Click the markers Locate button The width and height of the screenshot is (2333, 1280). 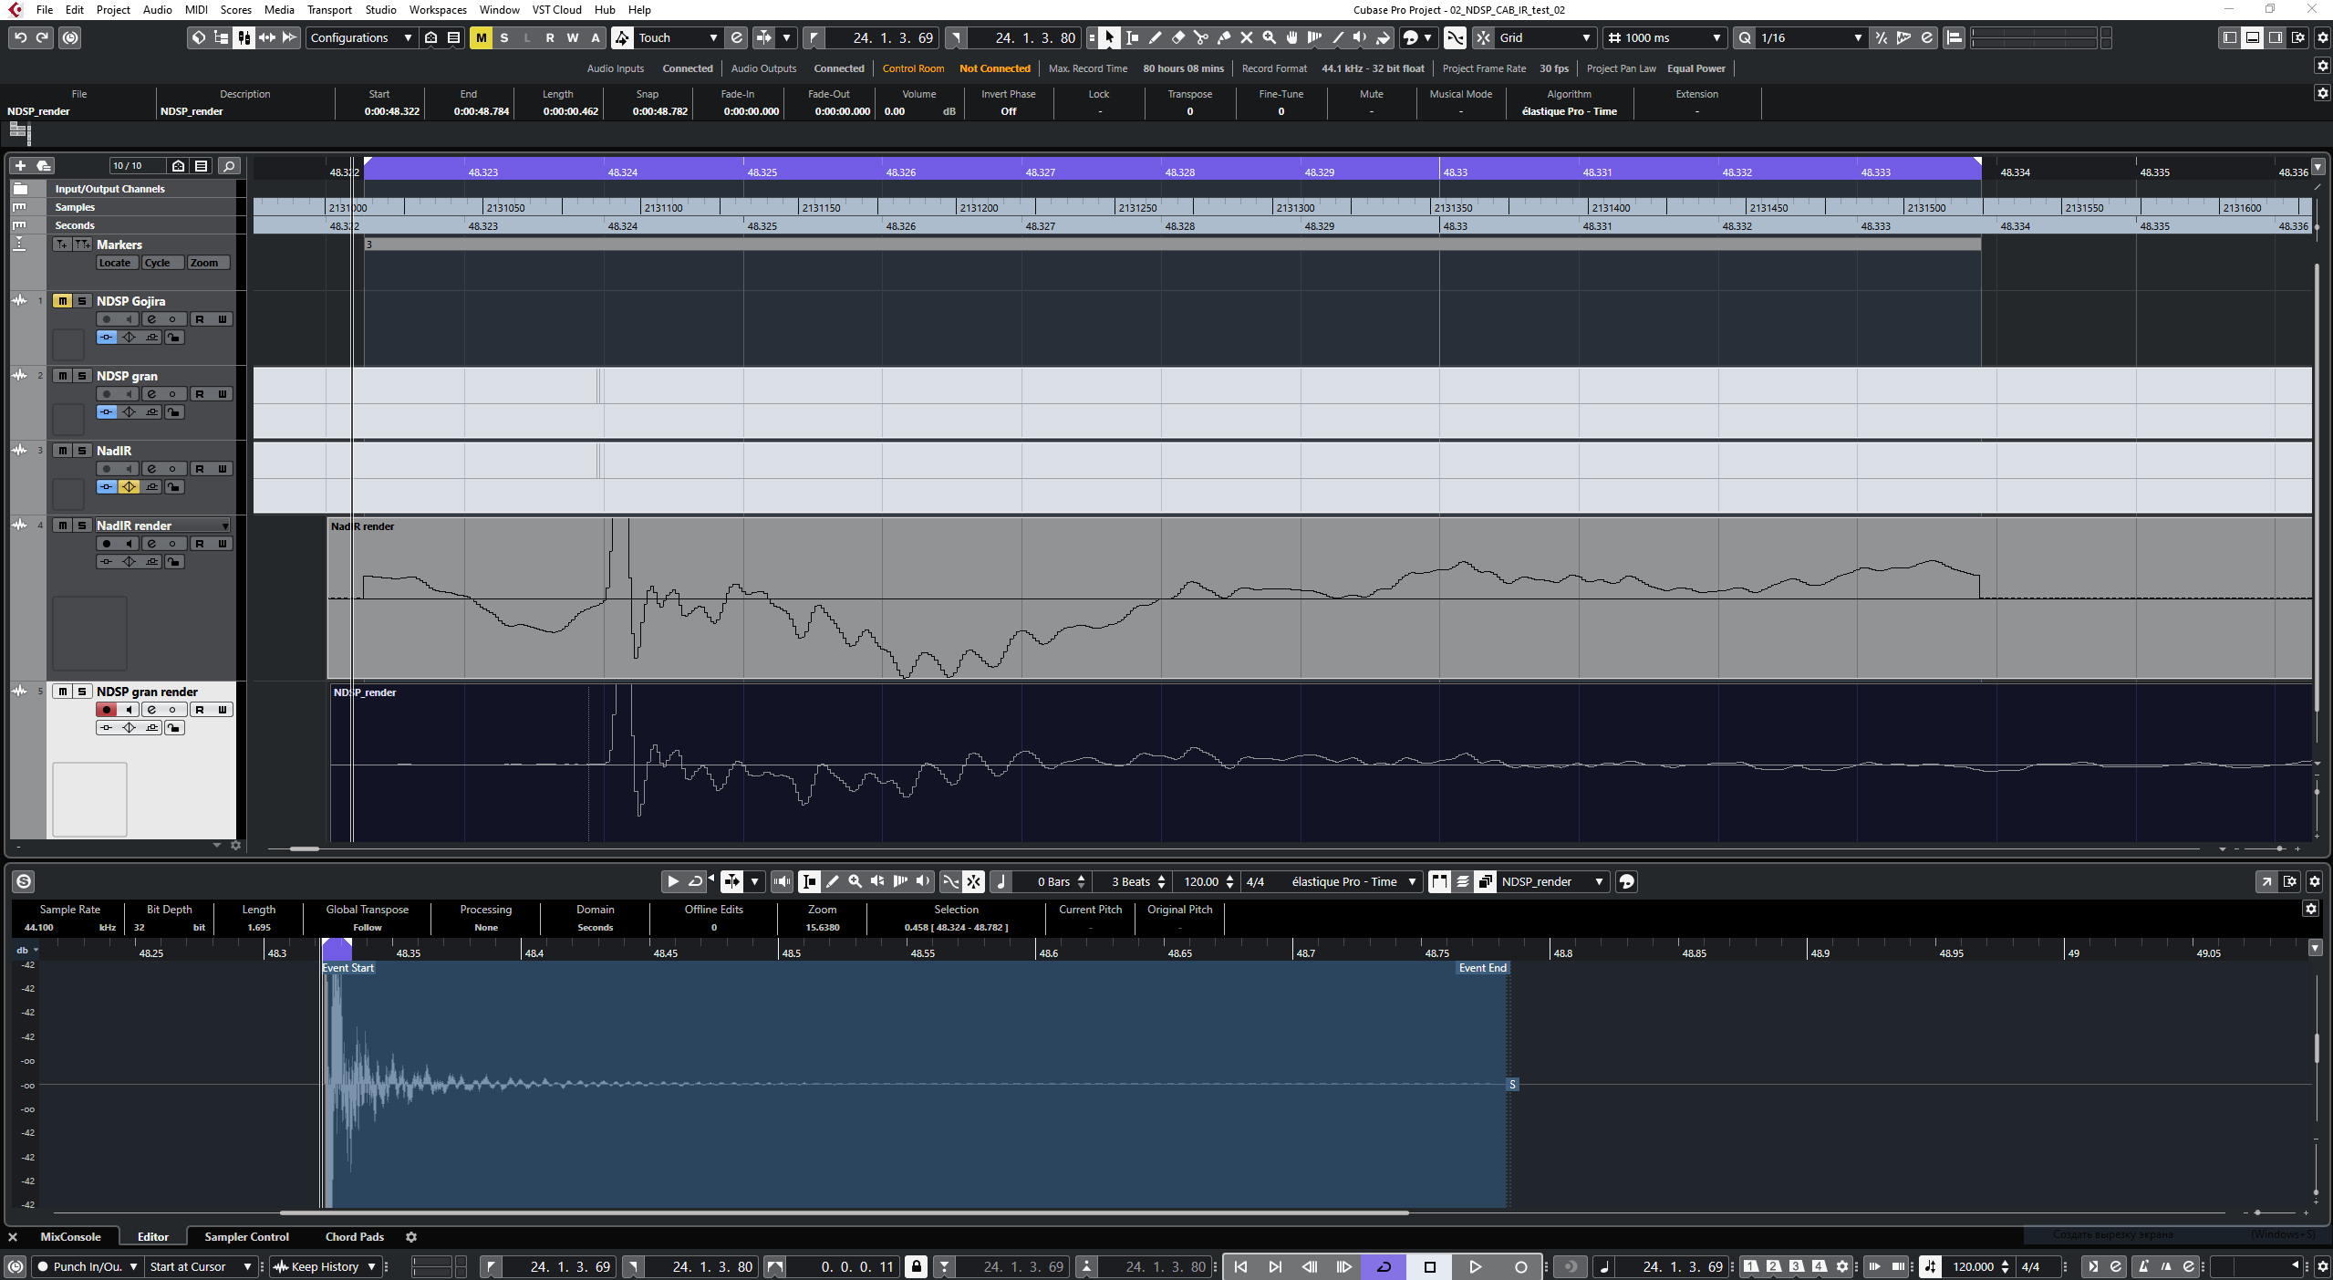click(115, 263)
